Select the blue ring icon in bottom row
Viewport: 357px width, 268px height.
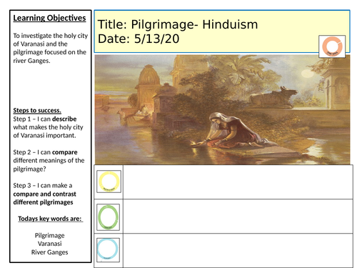pyautogui.click(x=108, y=250)
